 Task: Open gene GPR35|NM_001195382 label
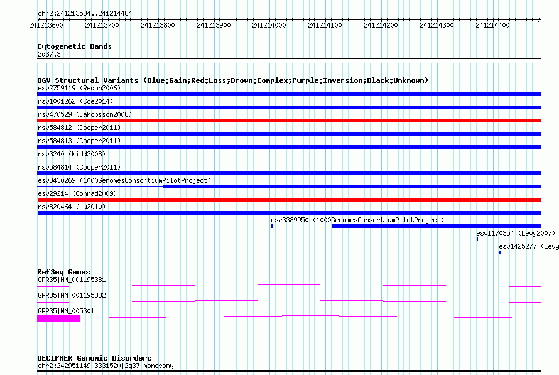coord(72,295)
